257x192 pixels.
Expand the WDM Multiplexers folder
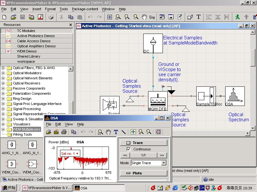(x=3, y=129)
